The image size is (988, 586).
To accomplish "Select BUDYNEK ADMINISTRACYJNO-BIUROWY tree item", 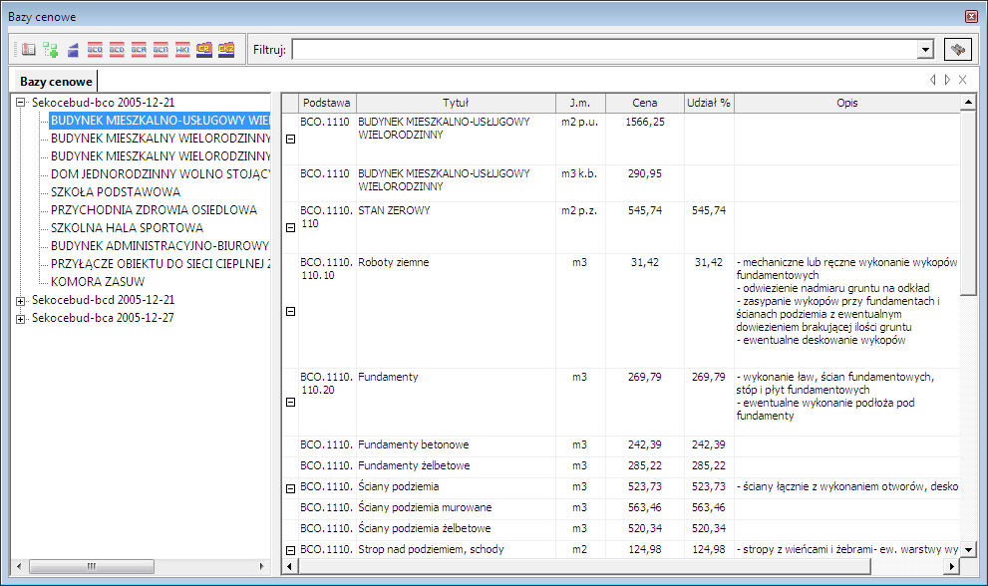I will point(160,246).
